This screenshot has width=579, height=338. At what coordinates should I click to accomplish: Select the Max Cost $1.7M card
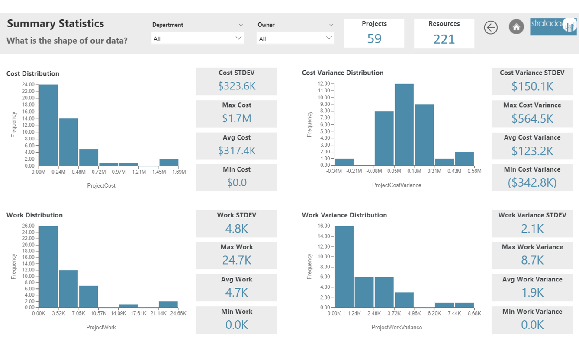236,113
